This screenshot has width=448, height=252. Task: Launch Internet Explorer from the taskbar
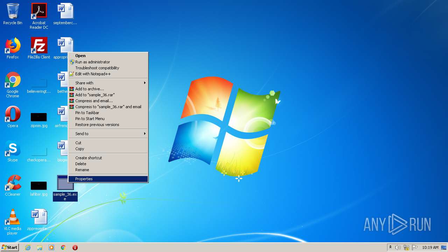pos(28,247)
